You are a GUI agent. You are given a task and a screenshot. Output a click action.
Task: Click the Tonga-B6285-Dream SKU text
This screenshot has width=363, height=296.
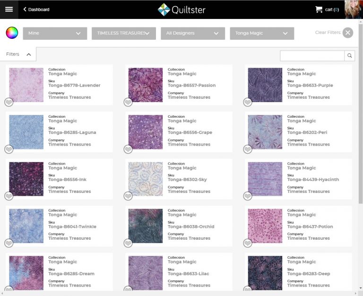(x=71, y=274)
